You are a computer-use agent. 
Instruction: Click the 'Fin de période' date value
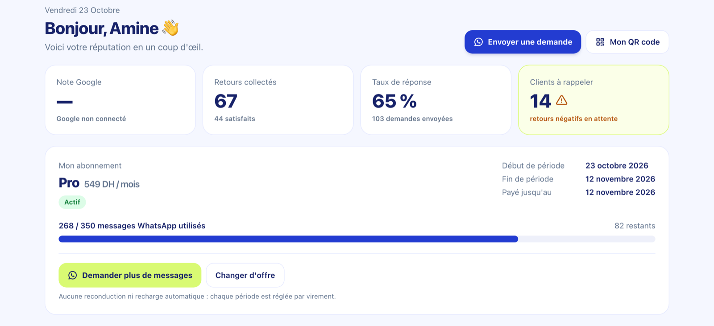point(620,179)
